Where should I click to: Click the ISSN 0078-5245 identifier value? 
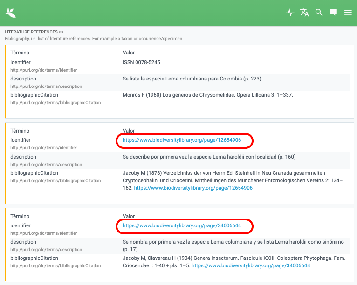[141, 62]
